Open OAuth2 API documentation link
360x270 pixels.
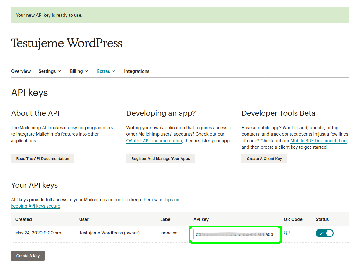[x=154, y=141]
